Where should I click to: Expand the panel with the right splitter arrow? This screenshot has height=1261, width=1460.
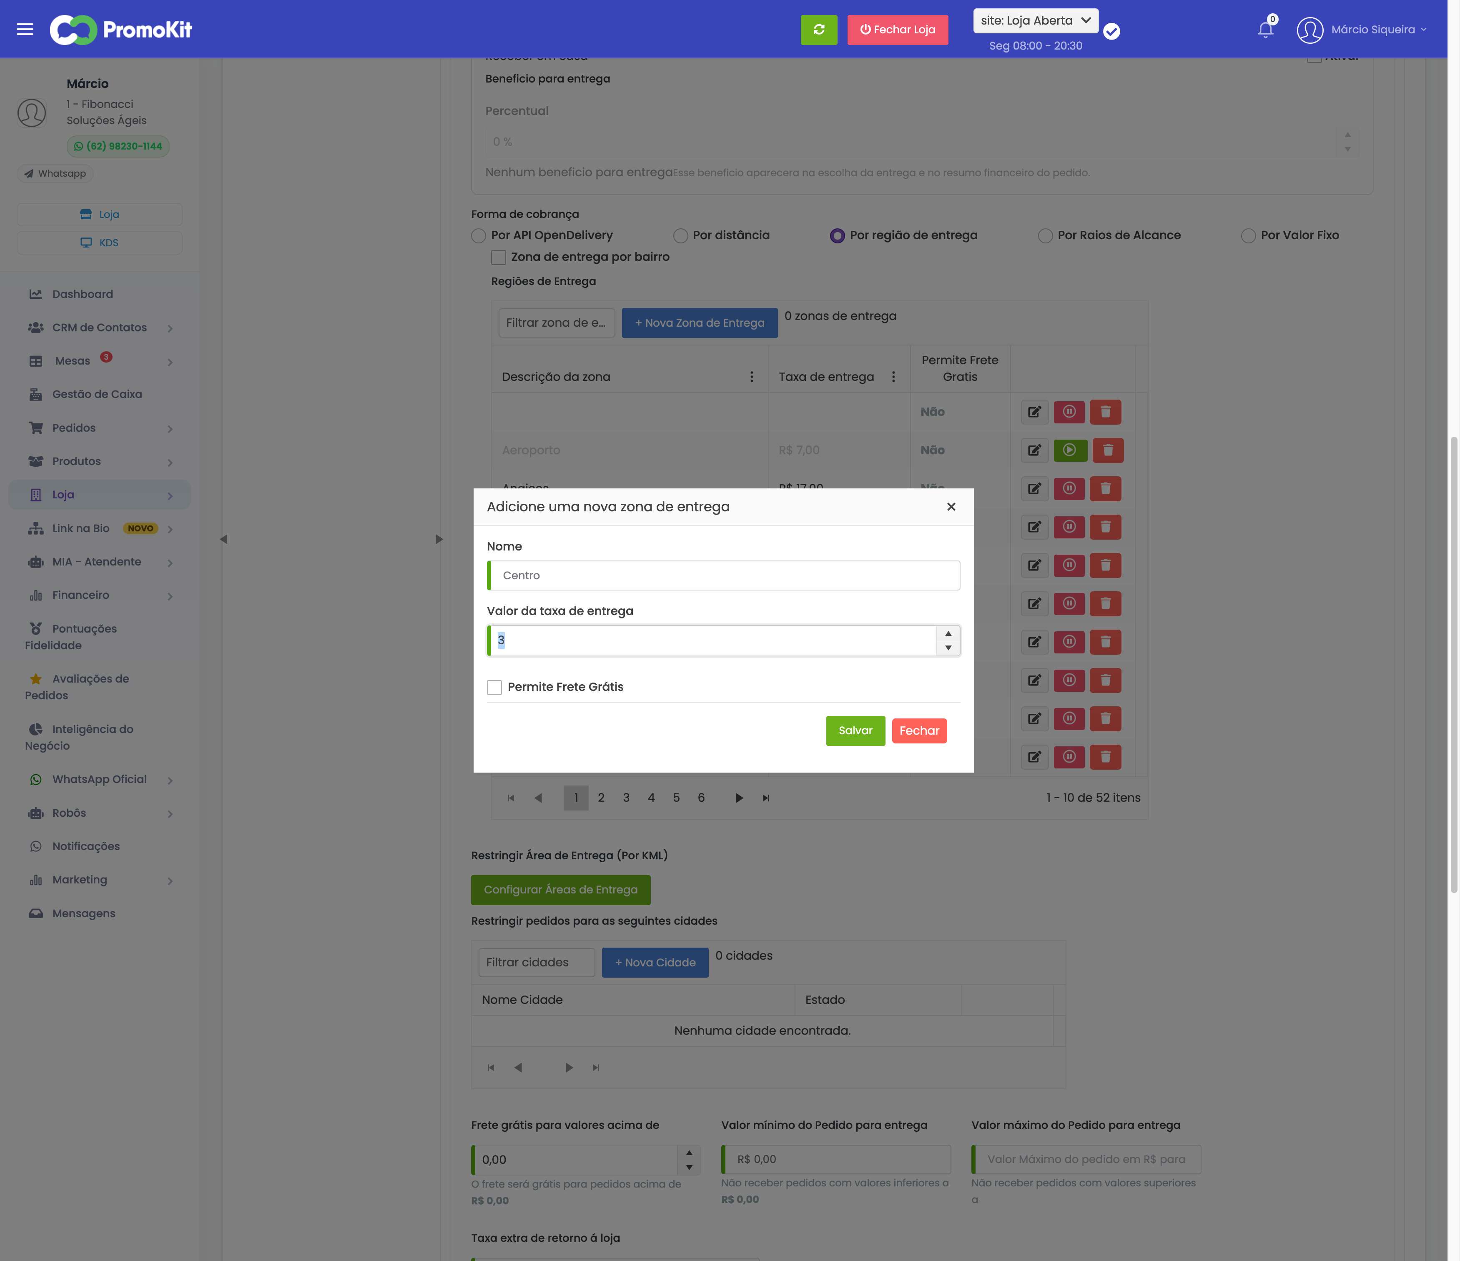tap(439, 540)
